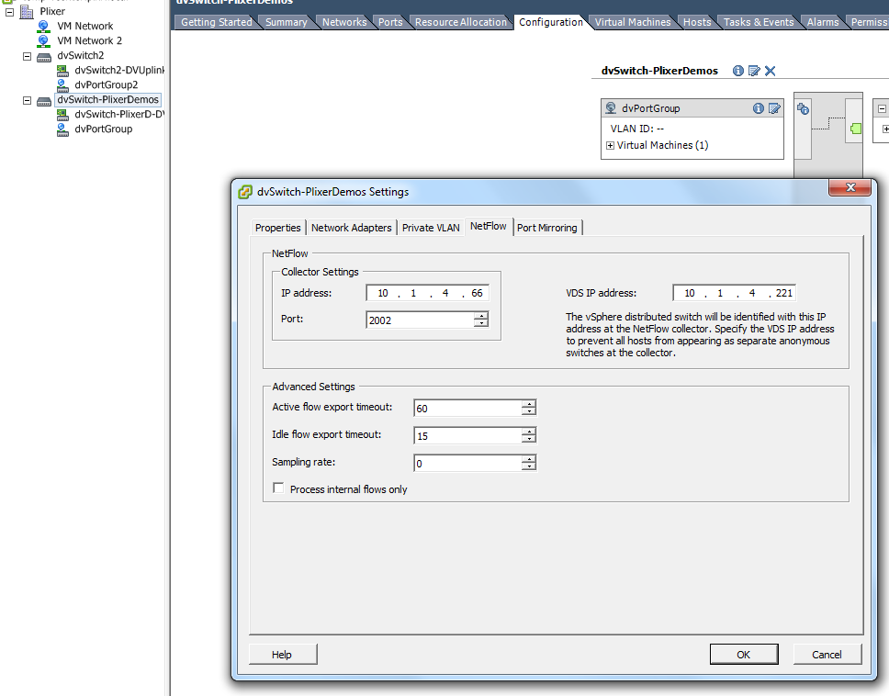This screenshot has height=696, width=889.
Task: Open the Hosts tab
Action: pyautogui.click(x=697, y=22)
